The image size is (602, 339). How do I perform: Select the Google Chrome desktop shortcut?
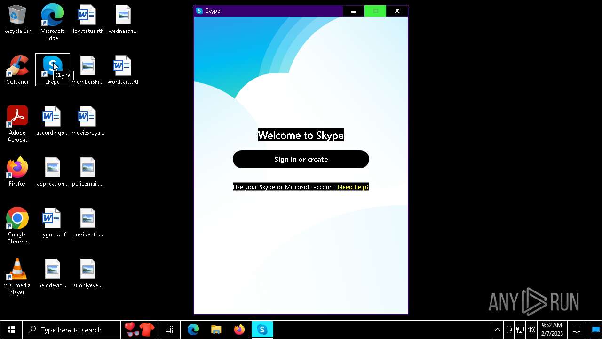click(x=17, y=226)
